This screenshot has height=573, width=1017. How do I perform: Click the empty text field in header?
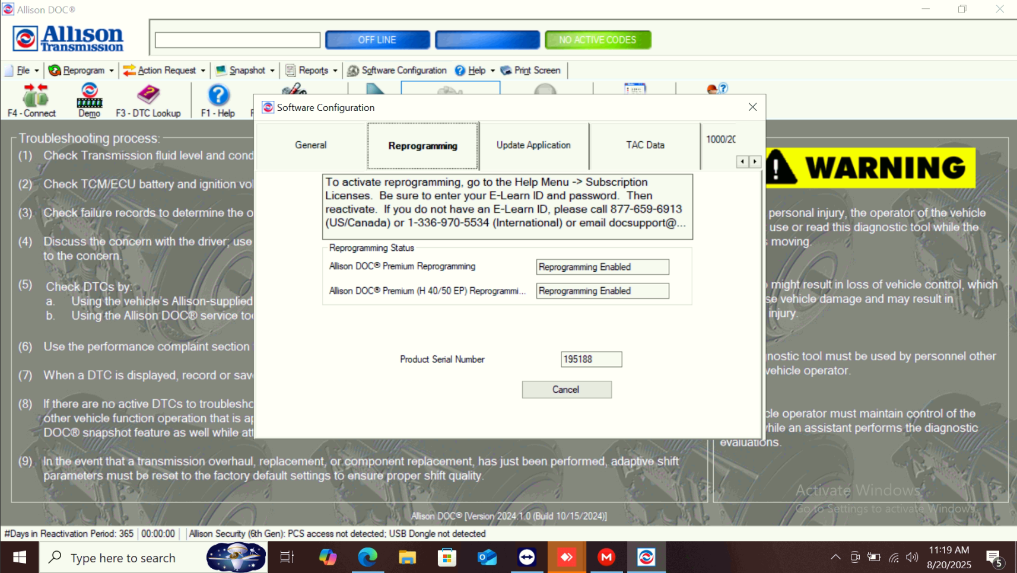[237, 40]
